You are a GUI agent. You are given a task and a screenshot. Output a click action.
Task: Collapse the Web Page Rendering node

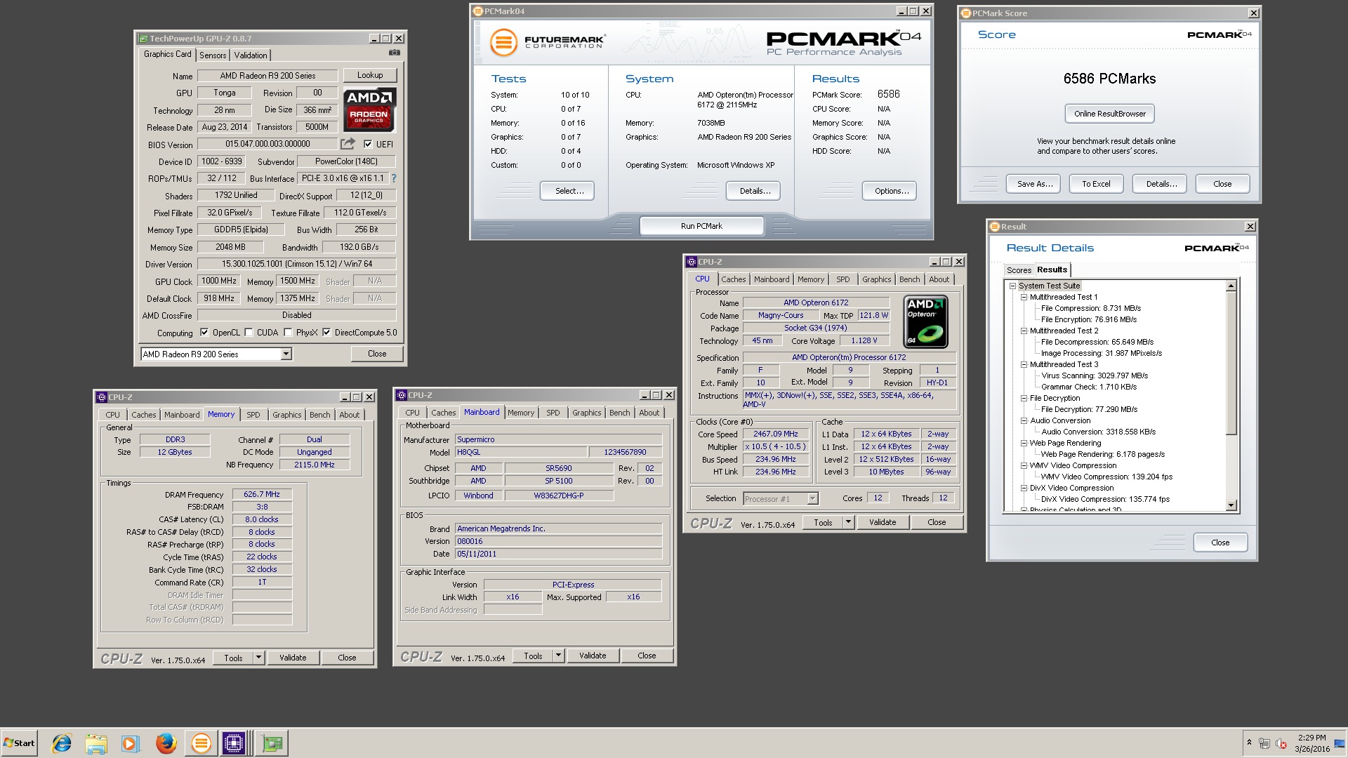pyautogui.click(x=1024, y=443)
